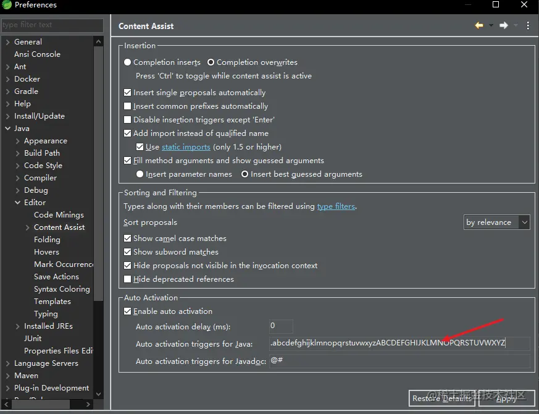539x414 pixels.
Task: Click the back navigation arrow icon
Action: 479,25
